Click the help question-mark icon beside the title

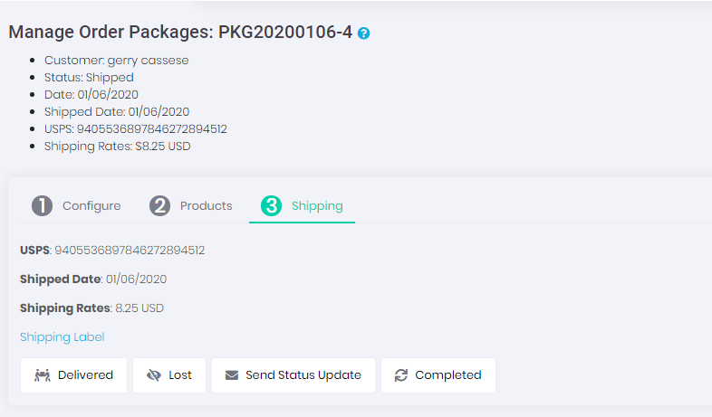tap(364, 33)
